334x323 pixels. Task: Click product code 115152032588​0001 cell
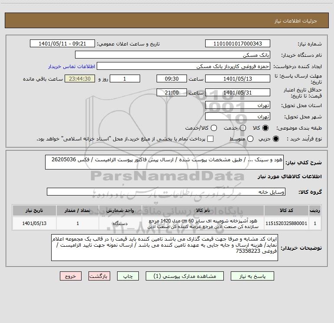click(286, 223)
